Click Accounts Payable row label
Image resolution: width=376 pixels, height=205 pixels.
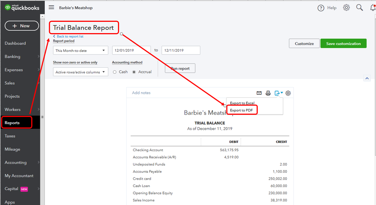point(147,172)
